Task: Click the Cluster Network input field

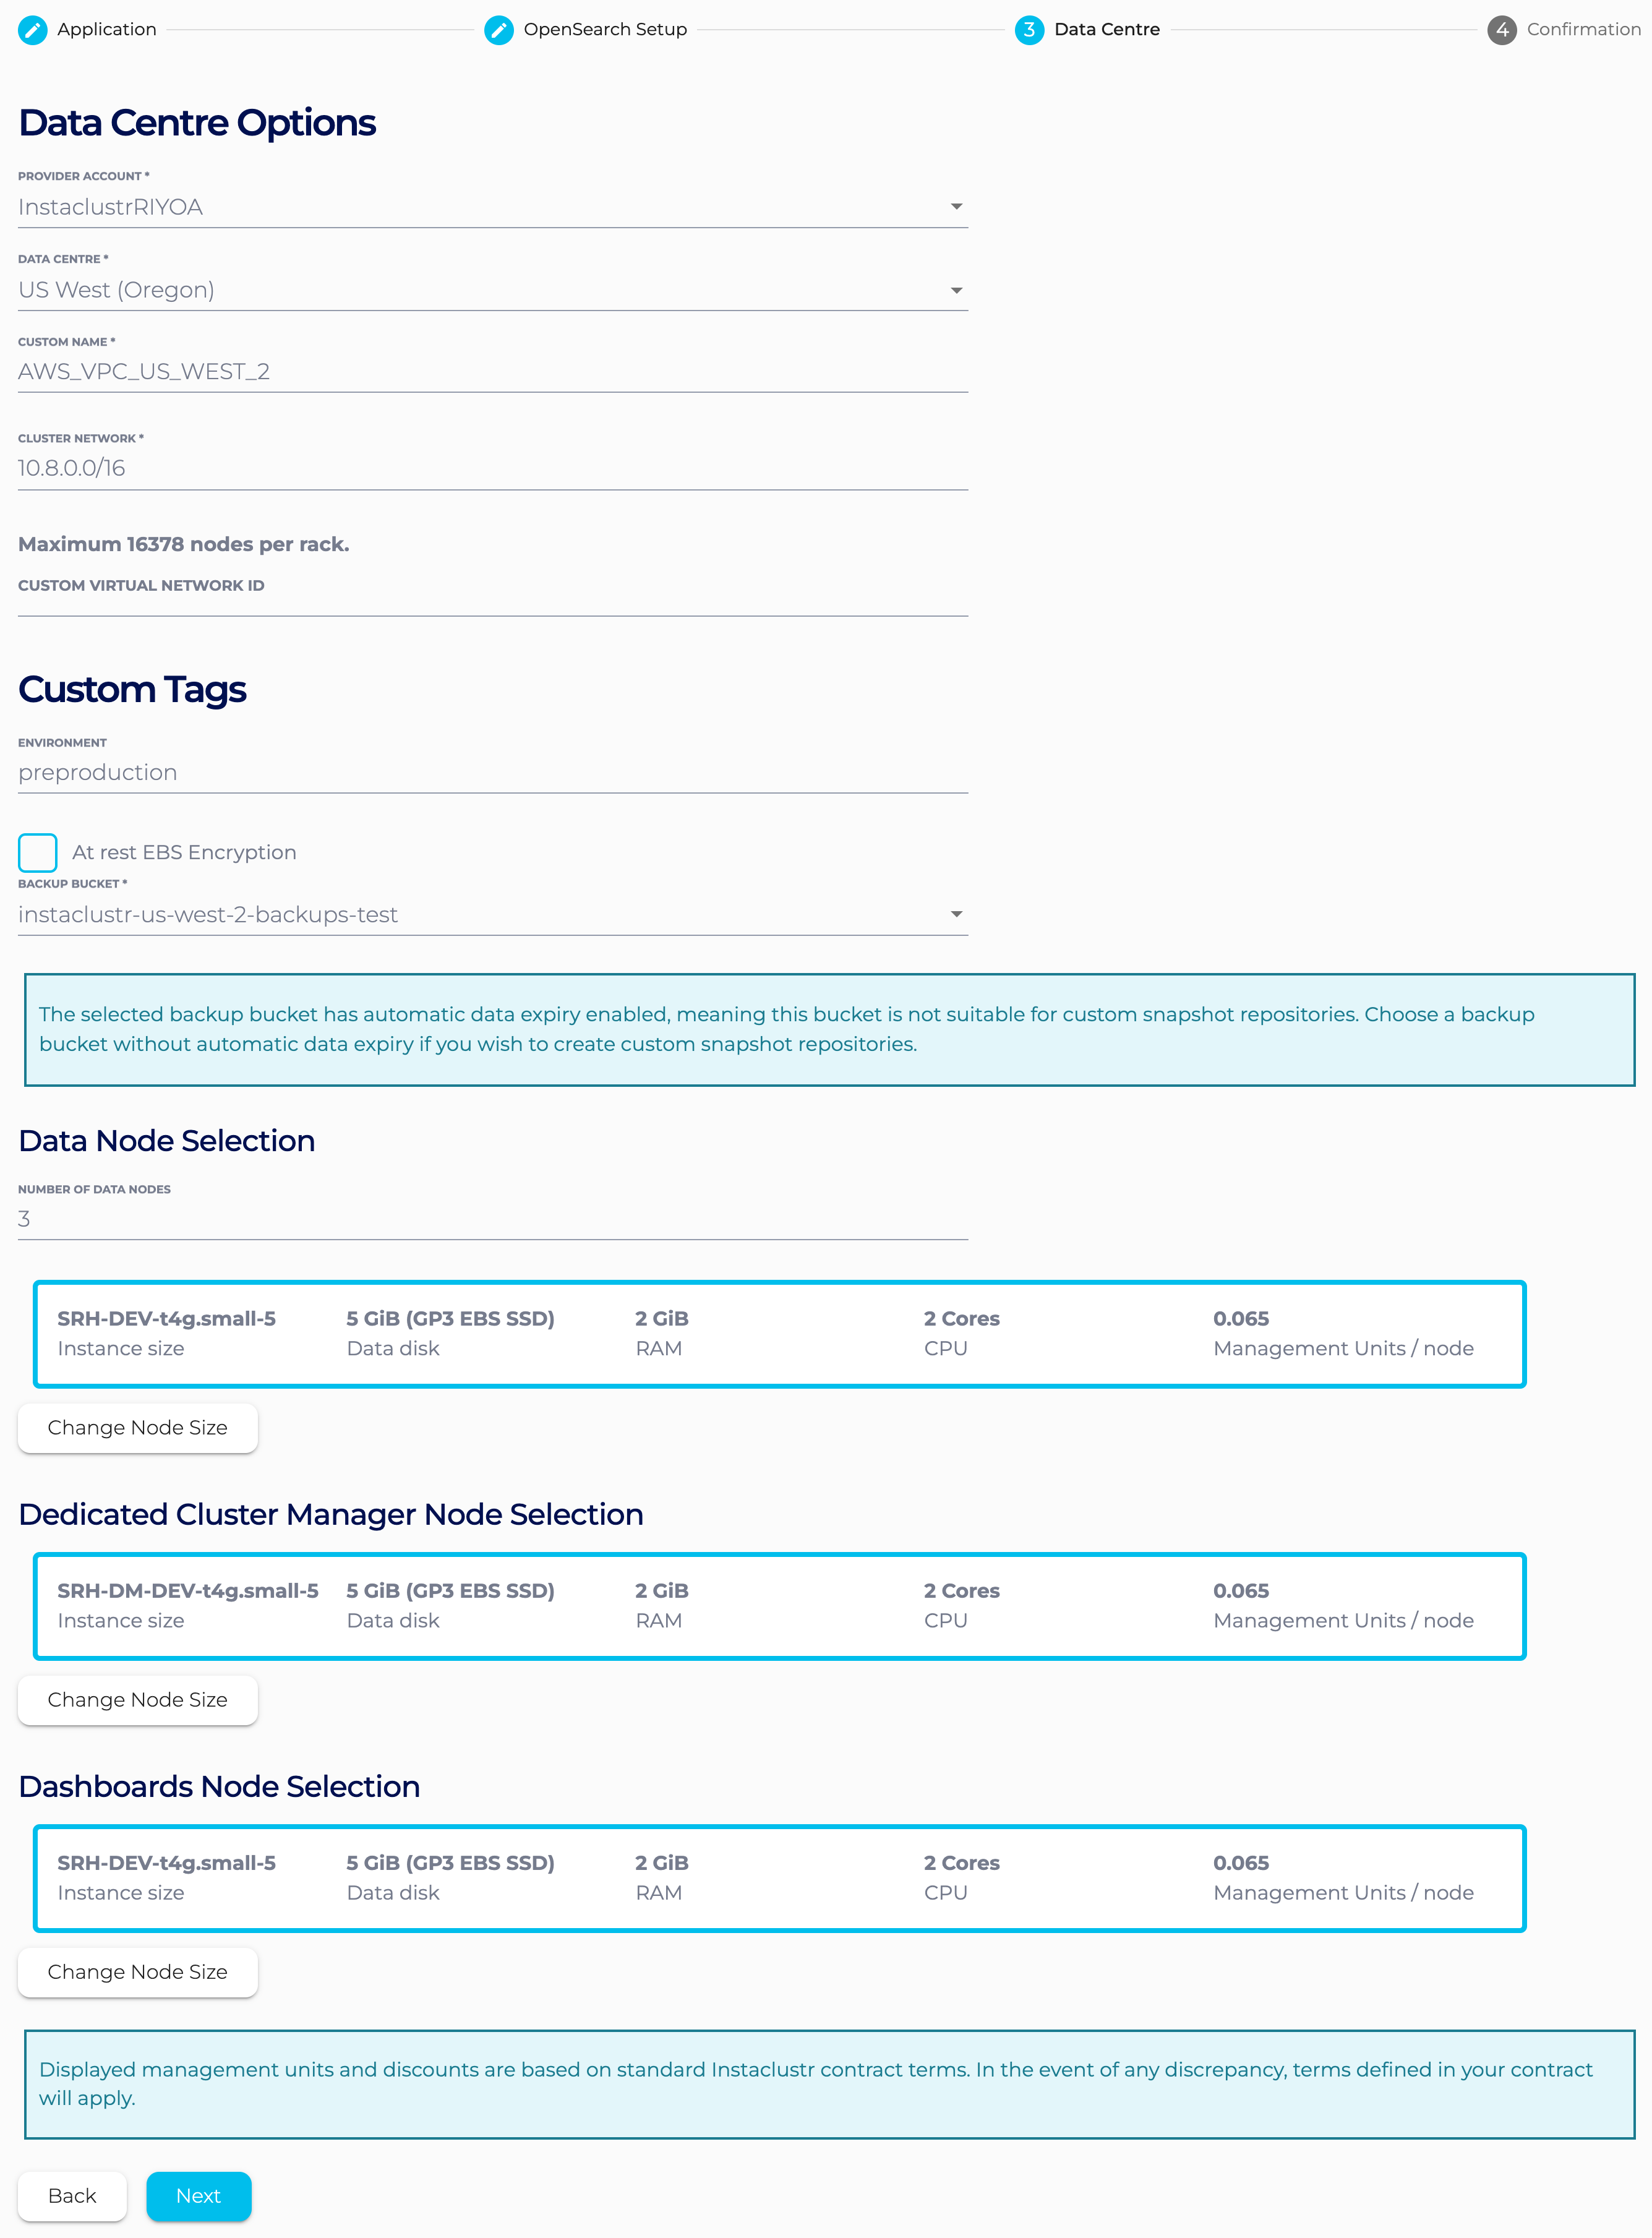Action: click(x=492, y=468)
